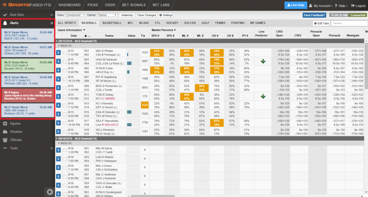Screen dimensions: 368x197
Task: Open info icon for MIA-J Urena row
Action: [59, 168]
